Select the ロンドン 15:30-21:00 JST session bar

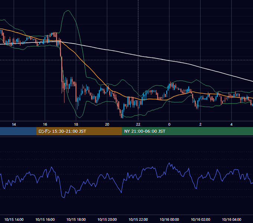point(79,131)
